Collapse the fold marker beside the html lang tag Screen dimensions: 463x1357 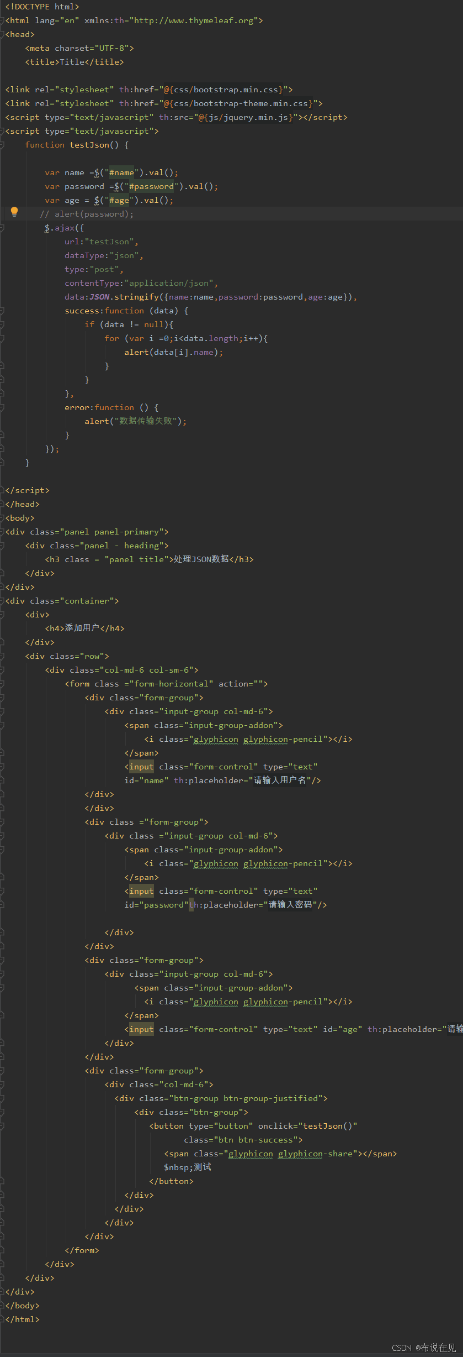point(2,20)
